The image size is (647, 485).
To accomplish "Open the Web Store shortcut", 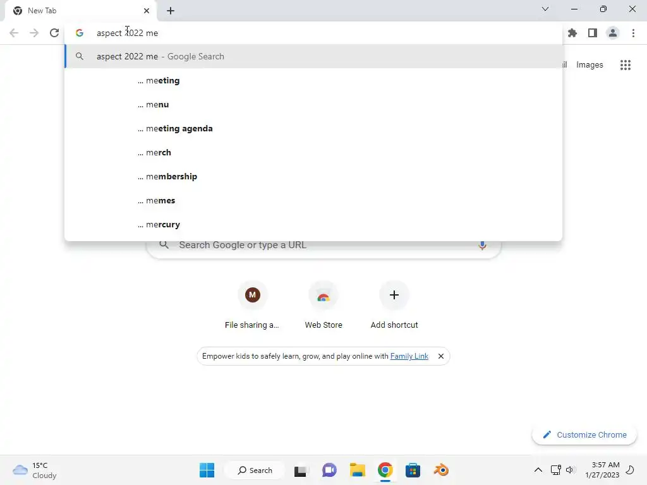I will (323, 305).
